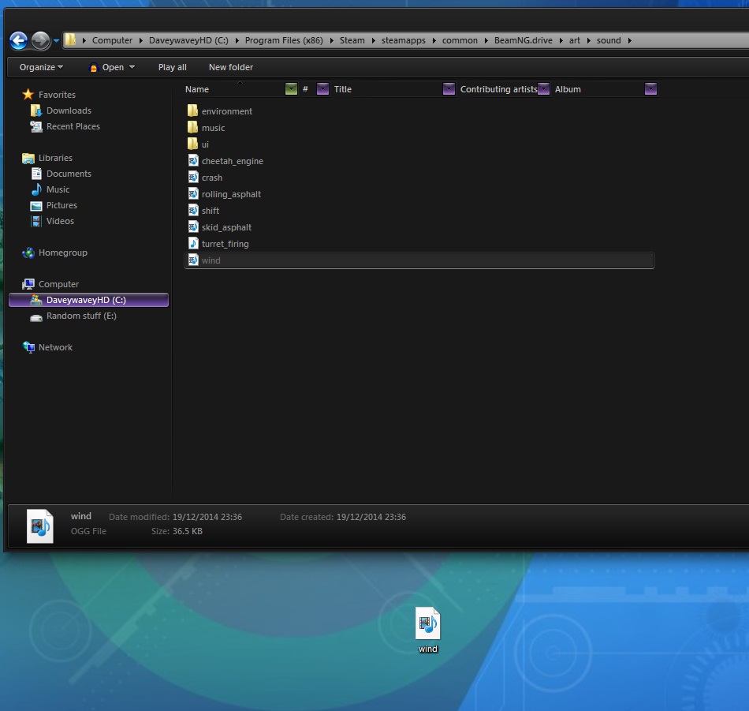Sort by the Name column header
Screen dimensions: 749x711
pos(234,89)
